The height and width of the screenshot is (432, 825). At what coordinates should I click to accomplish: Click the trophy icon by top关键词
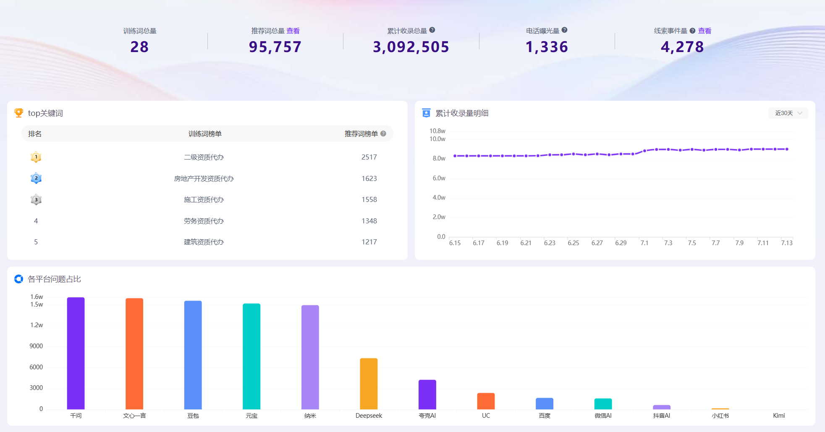(x=18, y=113)
